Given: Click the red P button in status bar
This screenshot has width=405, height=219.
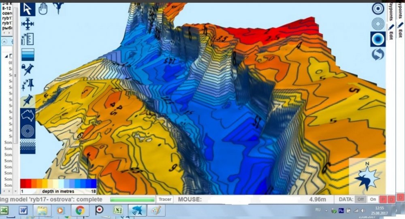Looking at the screenshot, I should coord(382,199).
